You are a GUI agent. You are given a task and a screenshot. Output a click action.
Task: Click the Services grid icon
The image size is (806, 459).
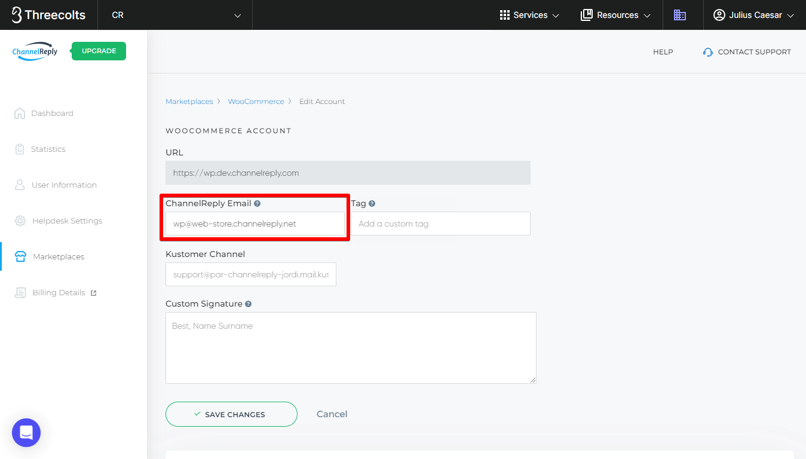[505, 15]
